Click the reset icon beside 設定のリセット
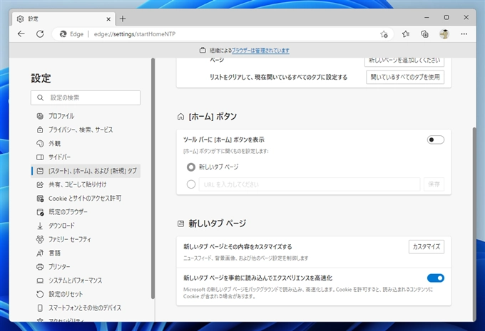This screenshot has height=331, width=485. click(x=40, y=294)
